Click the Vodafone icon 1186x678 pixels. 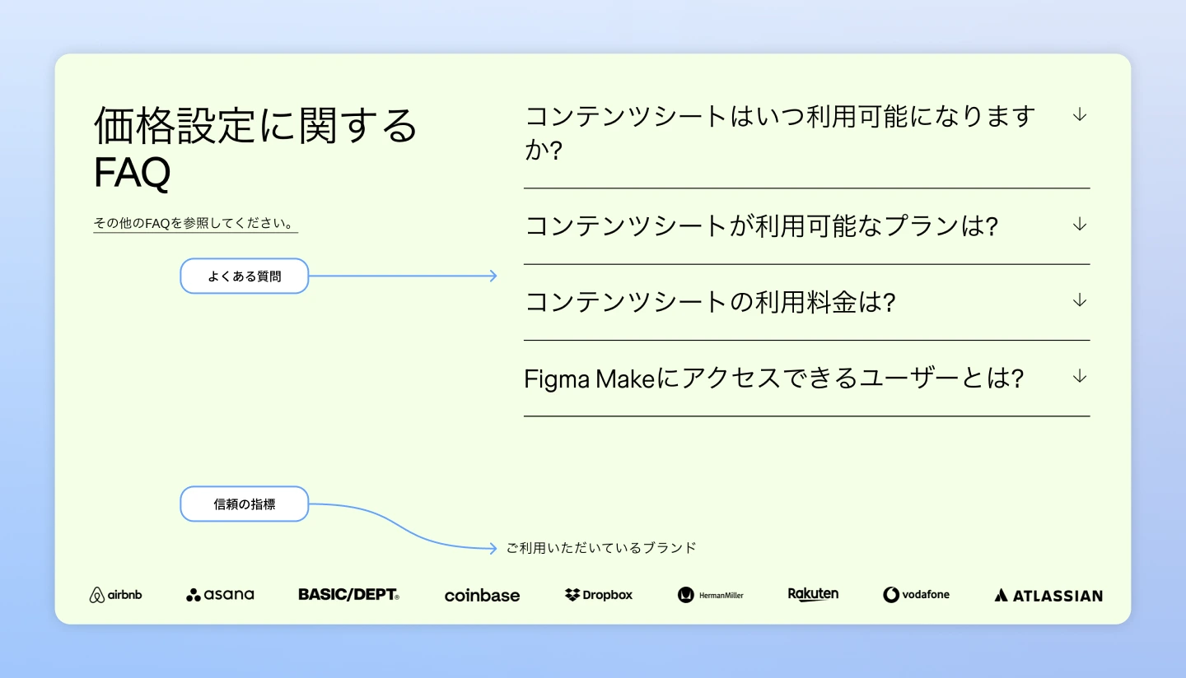916,594
